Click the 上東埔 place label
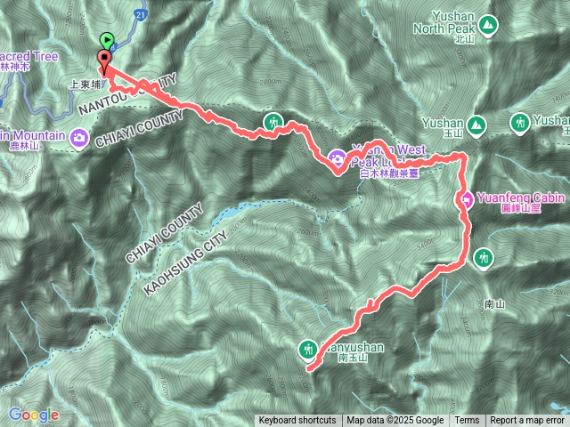This screenshot has width=570, height=427. pos(85,85)
